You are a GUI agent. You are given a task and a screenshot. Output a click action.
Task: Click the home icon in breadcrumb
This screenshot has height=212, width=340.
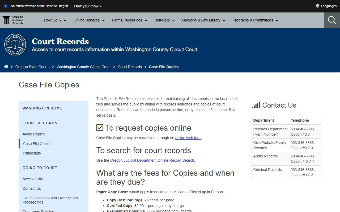[6, 67]
